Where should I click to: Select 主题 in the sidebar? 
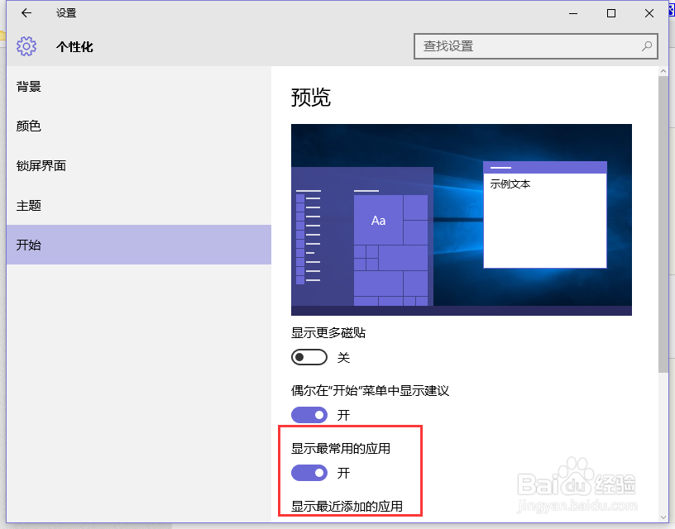(29, 205)
